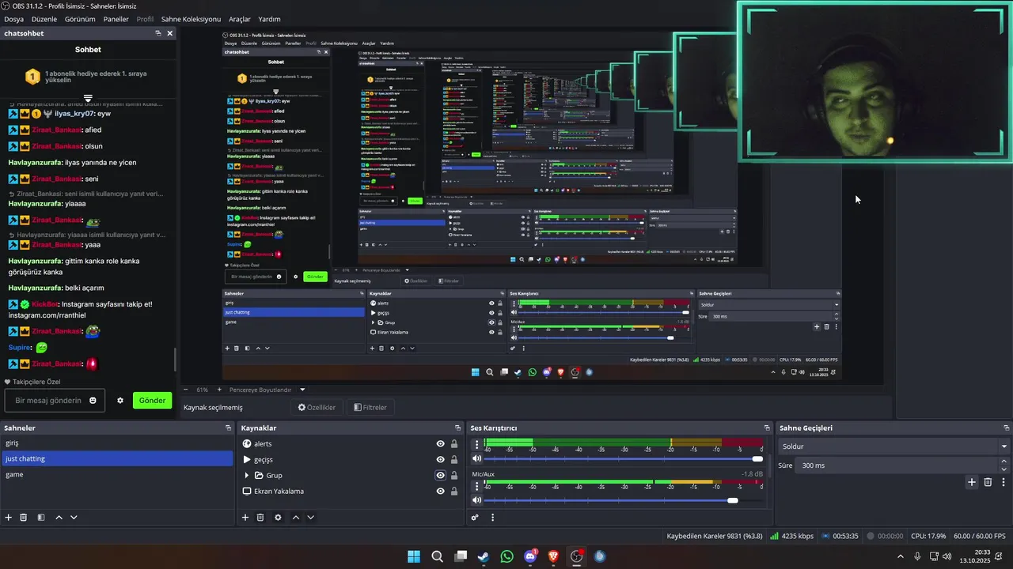Decrease Süre duration with down arrow
The width and height of the screenshot is (1013, 569).
point(1004,469)
